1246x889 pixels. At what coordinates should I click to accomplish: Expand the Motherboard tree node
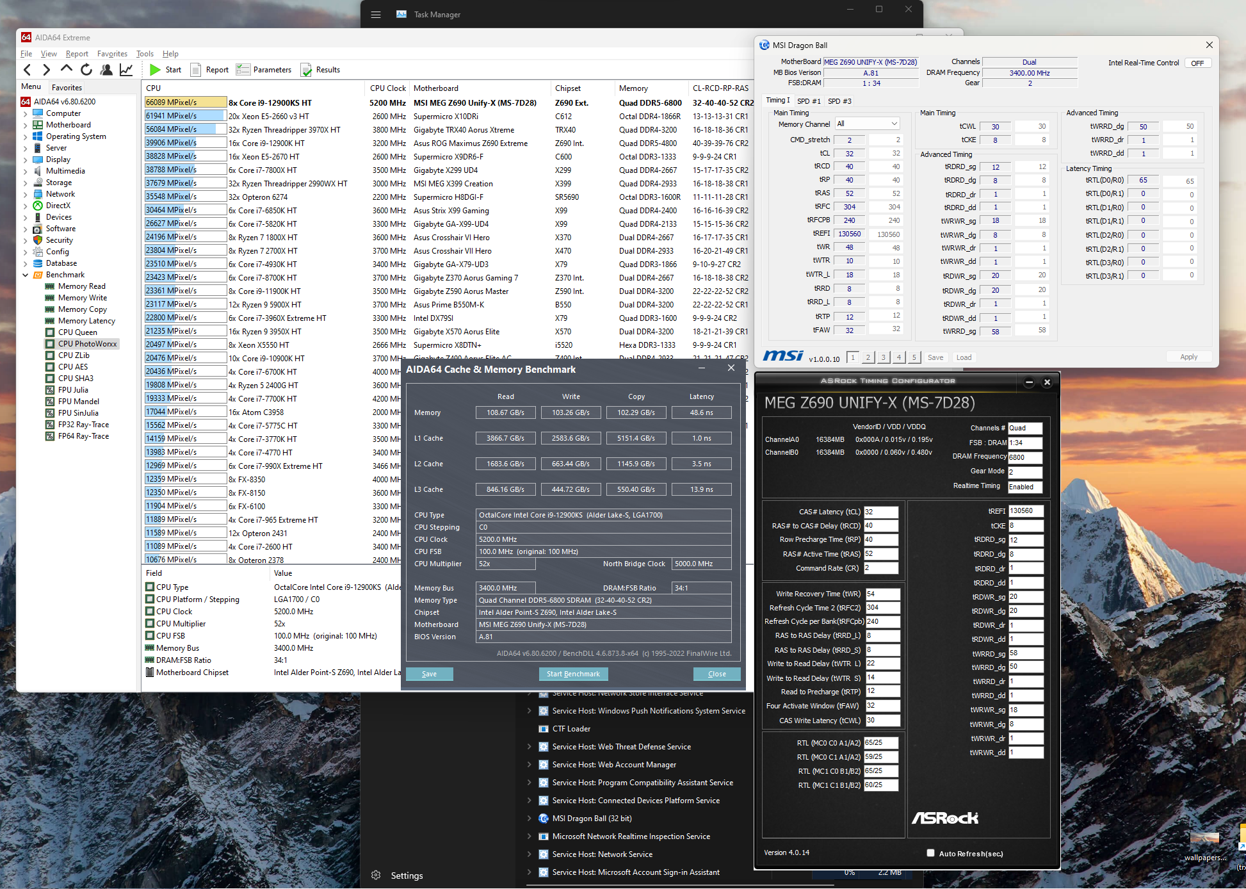26,125
